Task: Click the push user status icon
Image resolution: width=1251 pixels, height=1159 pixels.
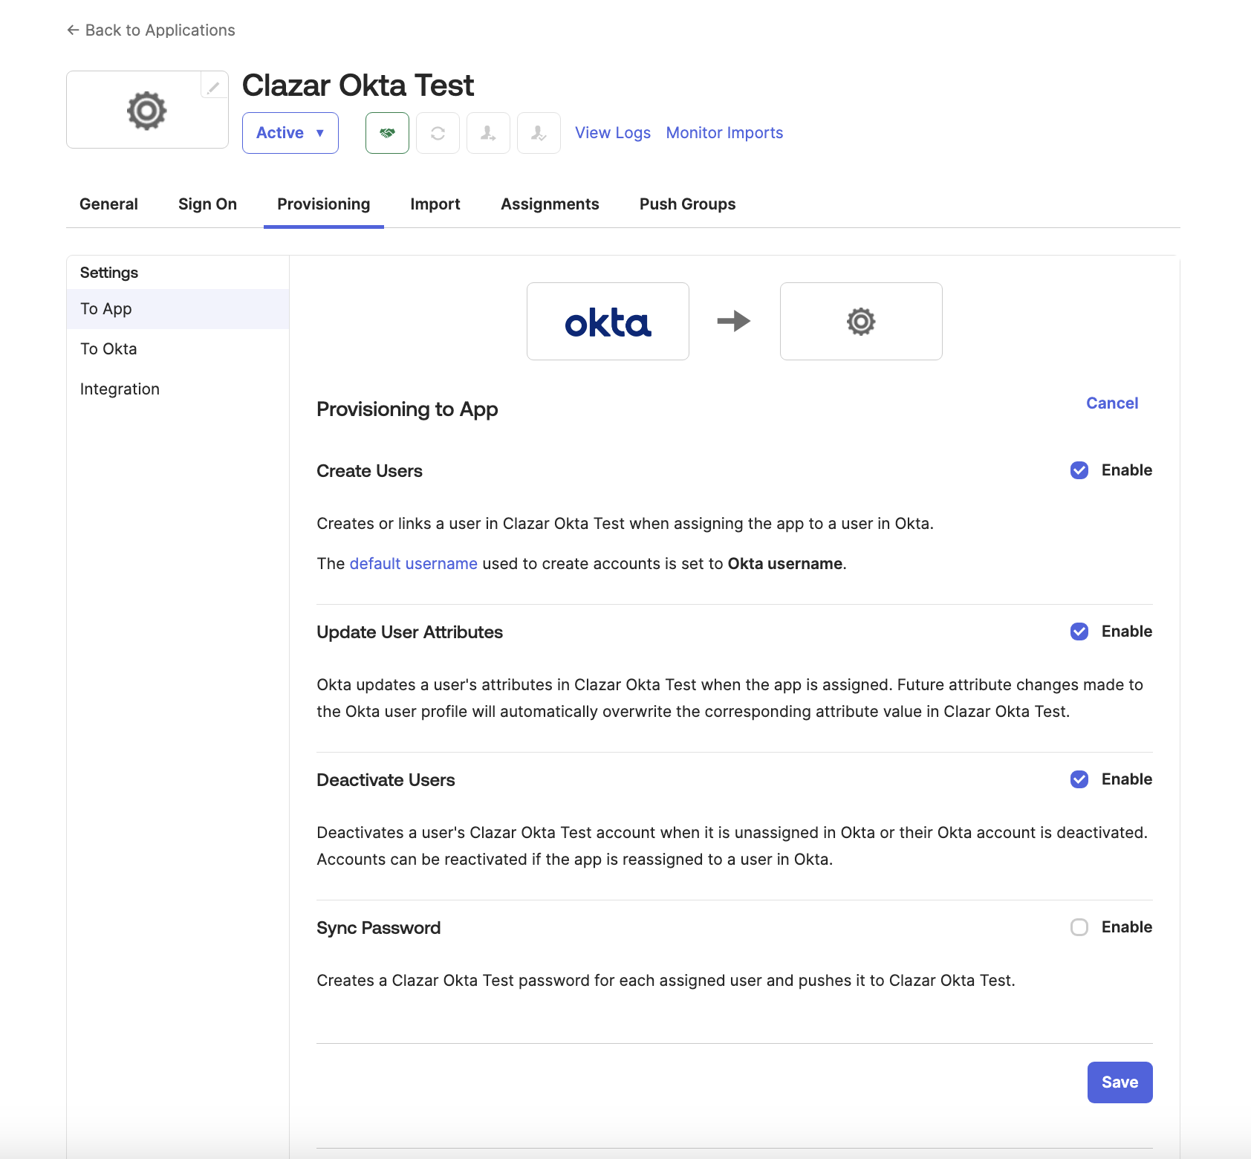Action: click(488, 133)
